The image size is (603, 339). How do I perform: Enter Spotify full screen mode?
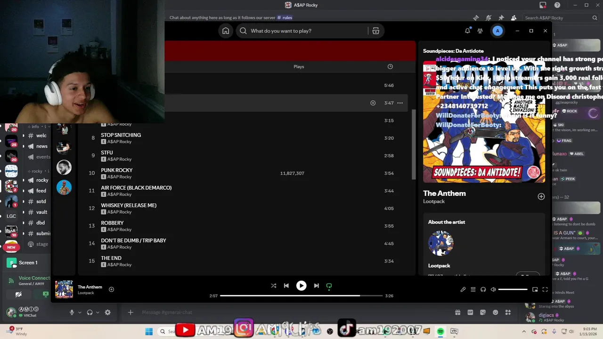coord(545,290)
